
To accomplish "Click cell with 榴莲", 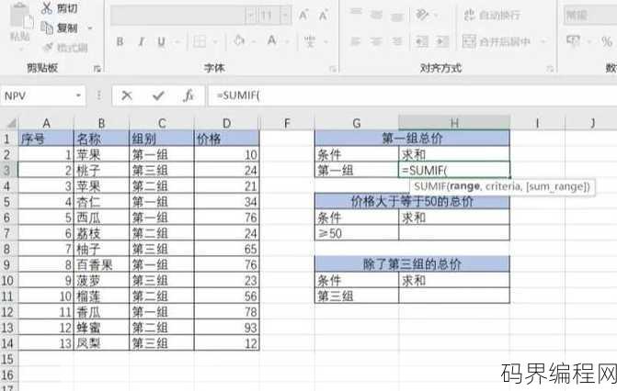I will (101, 296).
